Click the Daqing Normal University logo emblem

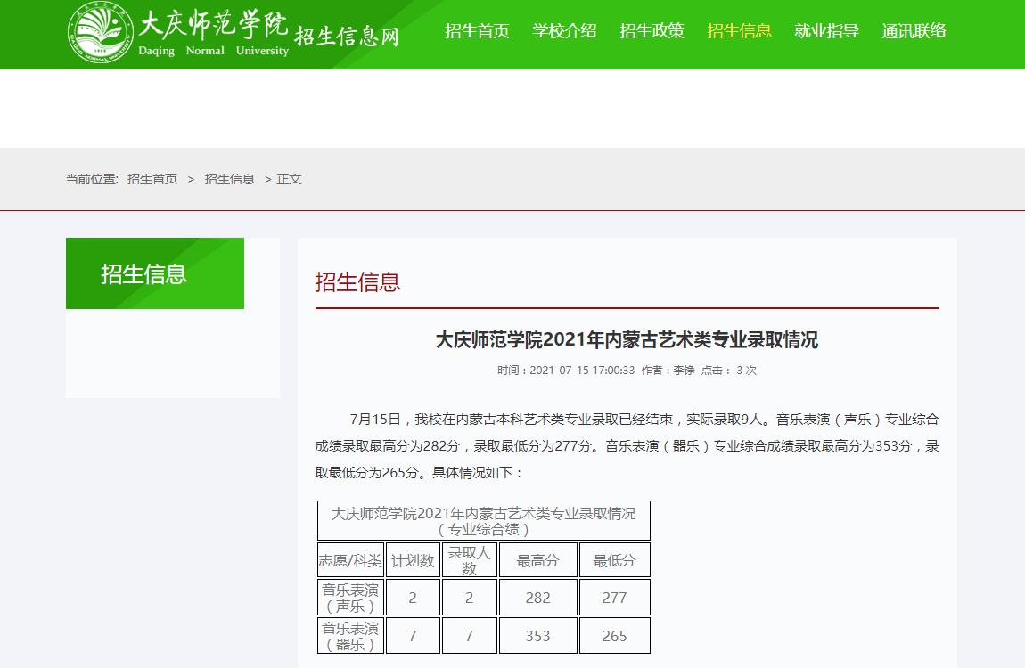coord(100,32)
